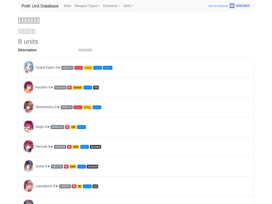Click the Discord logo icon
272x204 pixels.
(x=232, y=6)
